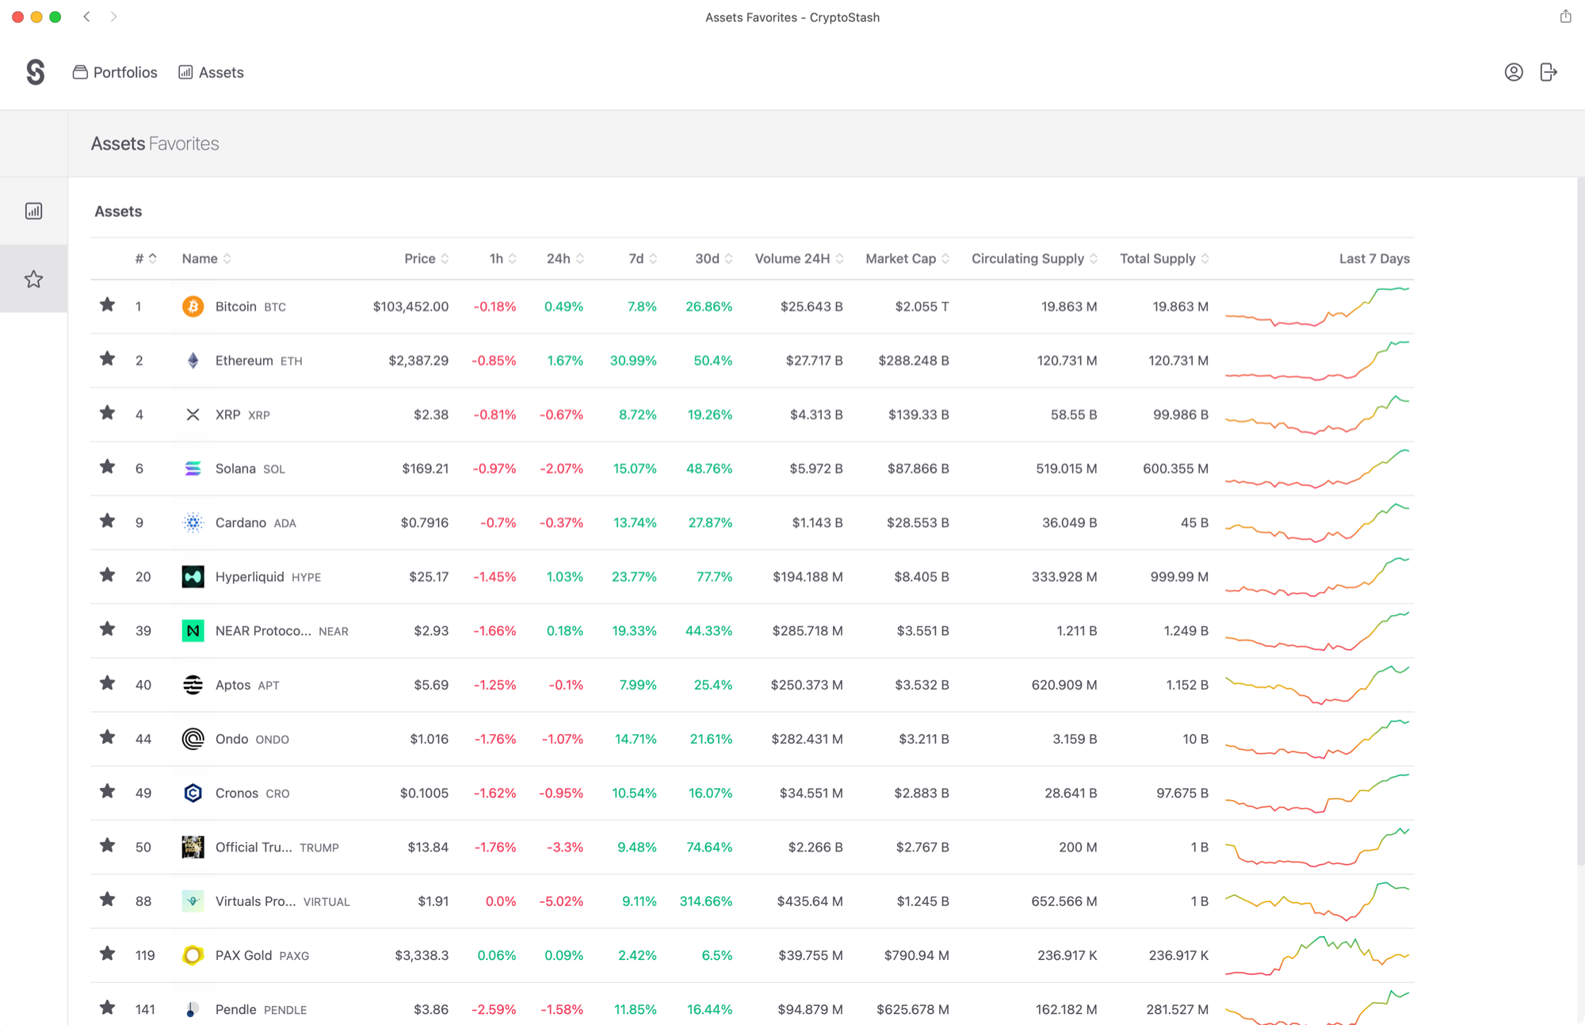Sort by Price column
The image size is (1585, 1025).
tap(426, 258)
